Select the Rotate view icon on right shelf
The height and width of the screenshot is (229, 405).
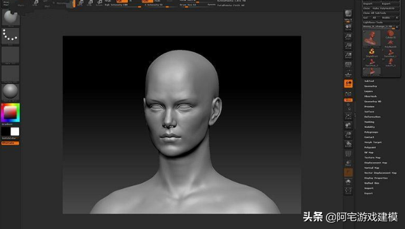[348, 144]
